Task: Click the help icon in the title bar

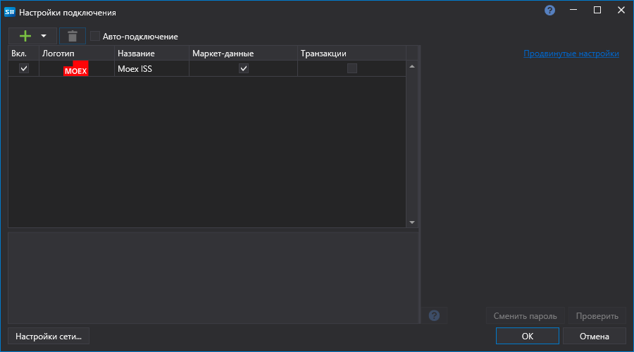Action: [x=549, y=10]
